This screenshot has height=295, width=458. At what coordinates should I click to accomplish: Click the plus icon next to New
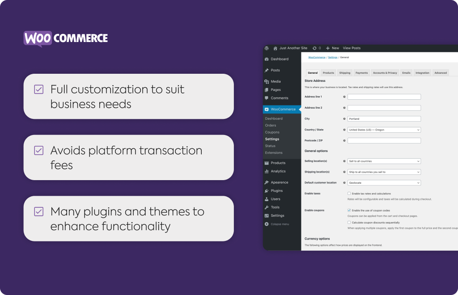[328, 48]
